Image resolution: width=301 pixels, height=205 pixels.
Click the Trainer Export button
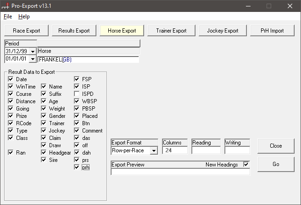pyautogui.click(x=171, y=31)
